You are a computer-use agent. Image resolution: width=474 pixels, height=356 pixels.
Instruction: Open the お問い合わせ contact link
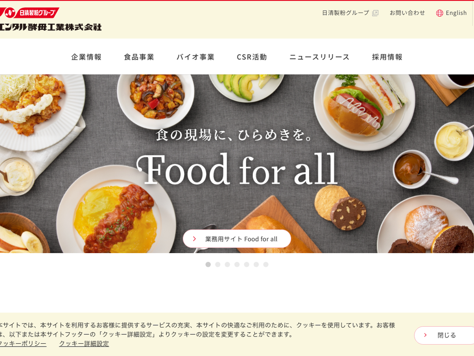(407, 13)
